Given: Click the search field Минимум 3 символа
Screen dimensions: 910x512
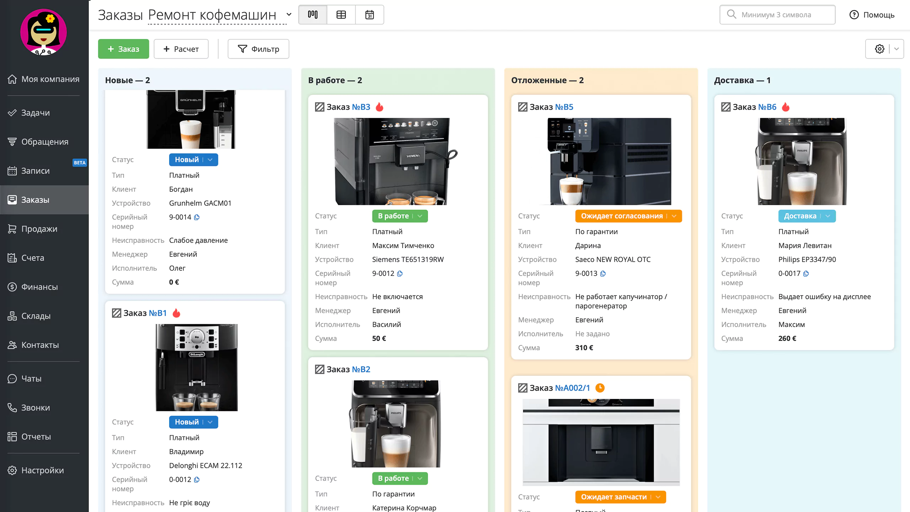Looking at the screenshot, I should click(x=777, y=15).
